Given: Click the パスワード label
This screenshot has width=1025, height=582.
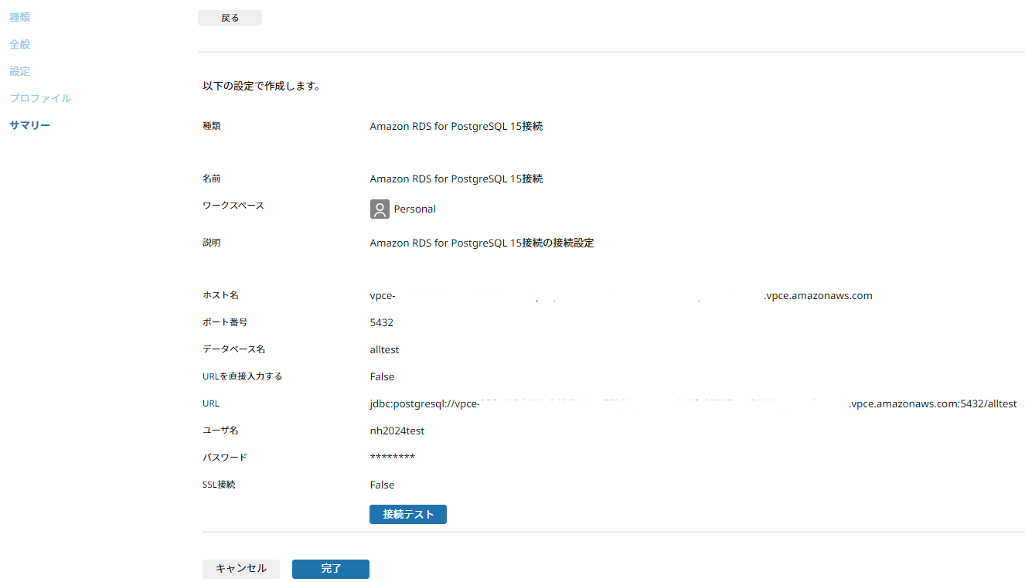Looking at the screenshot, I should pyautogui.click(x=225, y=458).
